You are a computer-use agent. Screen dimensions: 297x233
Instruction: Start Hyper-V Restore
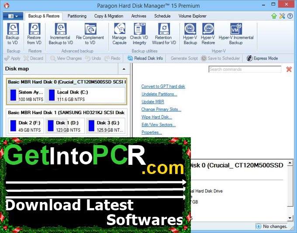[x=208, y=34]
